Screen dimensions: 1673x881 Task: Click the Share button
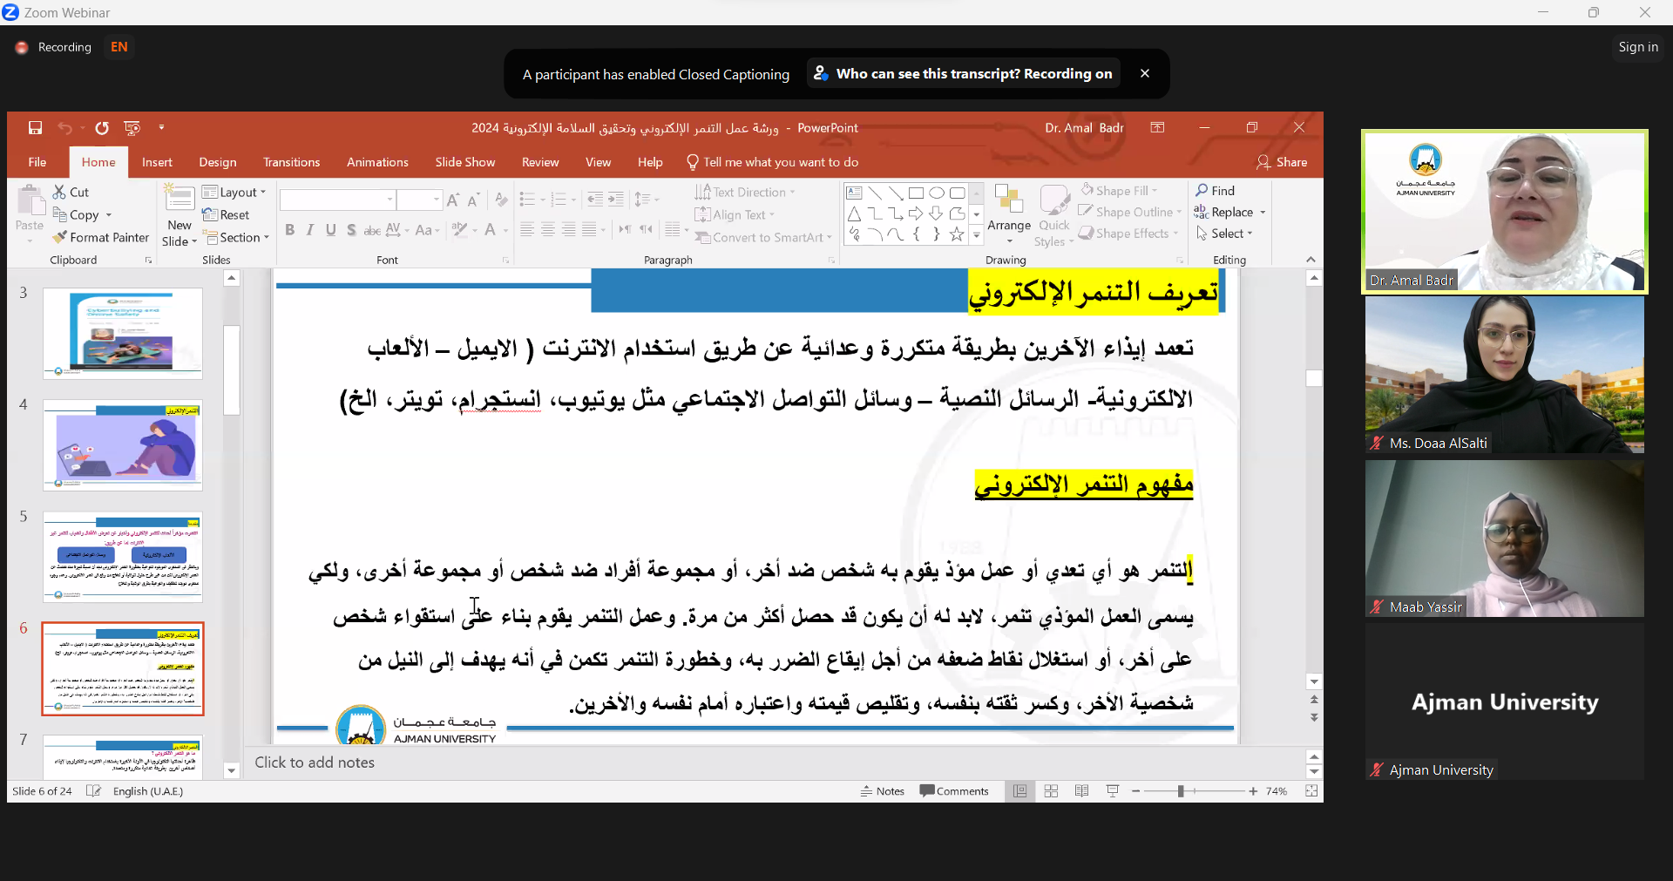pos(1282,162)
